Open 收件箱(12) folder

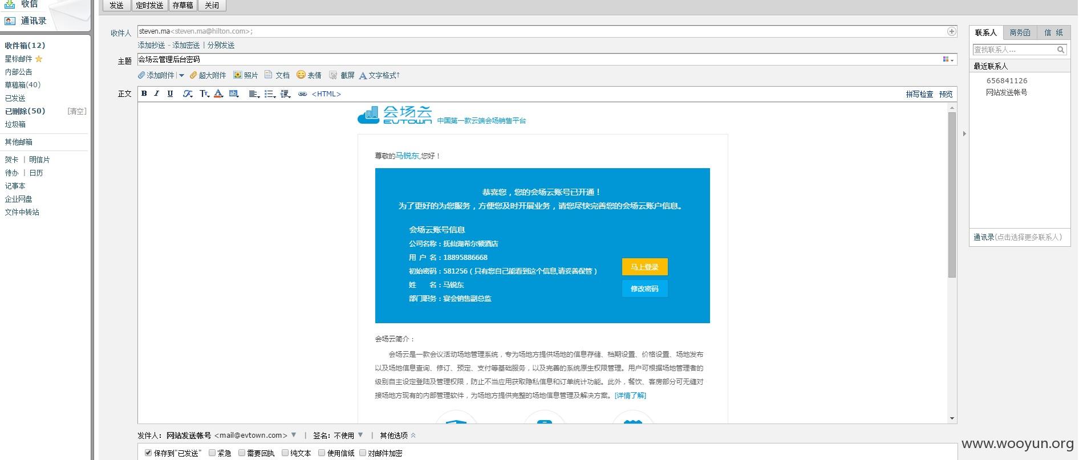click(x=25, y=46)
